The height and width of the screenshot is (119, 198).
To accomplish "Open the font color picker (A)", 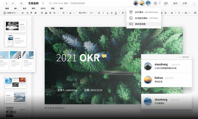I will tap(116, 13).
